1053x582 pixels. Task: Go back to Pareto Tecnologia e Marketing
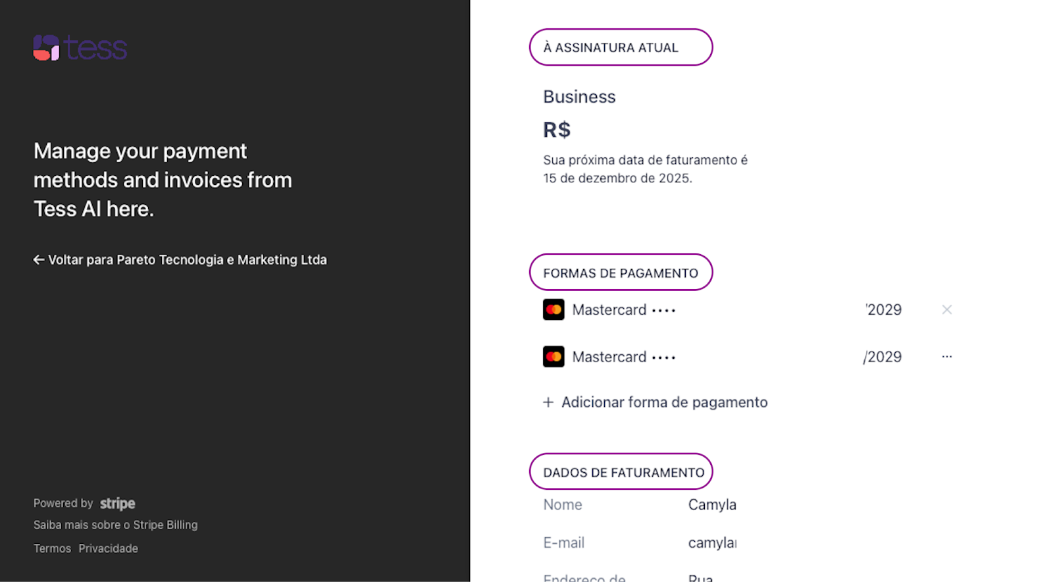click(187, 260)
